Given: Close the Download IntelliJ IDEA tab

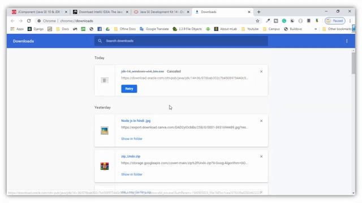Looking at the screenshot, I should (x=127, y=12).
